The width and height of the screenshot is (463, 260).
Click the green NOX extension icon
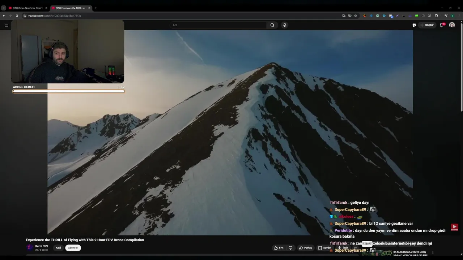(x=417, y=16)
